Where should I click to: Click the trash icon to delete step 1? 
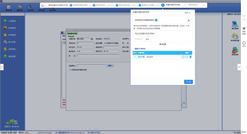[x=190, y=57]
